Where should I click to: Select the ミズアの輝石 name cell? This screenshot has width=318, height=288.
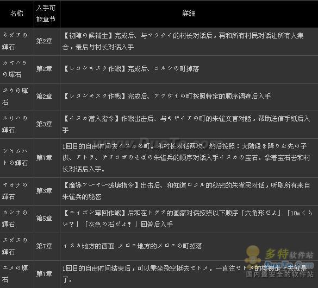(x=17, y=41)
